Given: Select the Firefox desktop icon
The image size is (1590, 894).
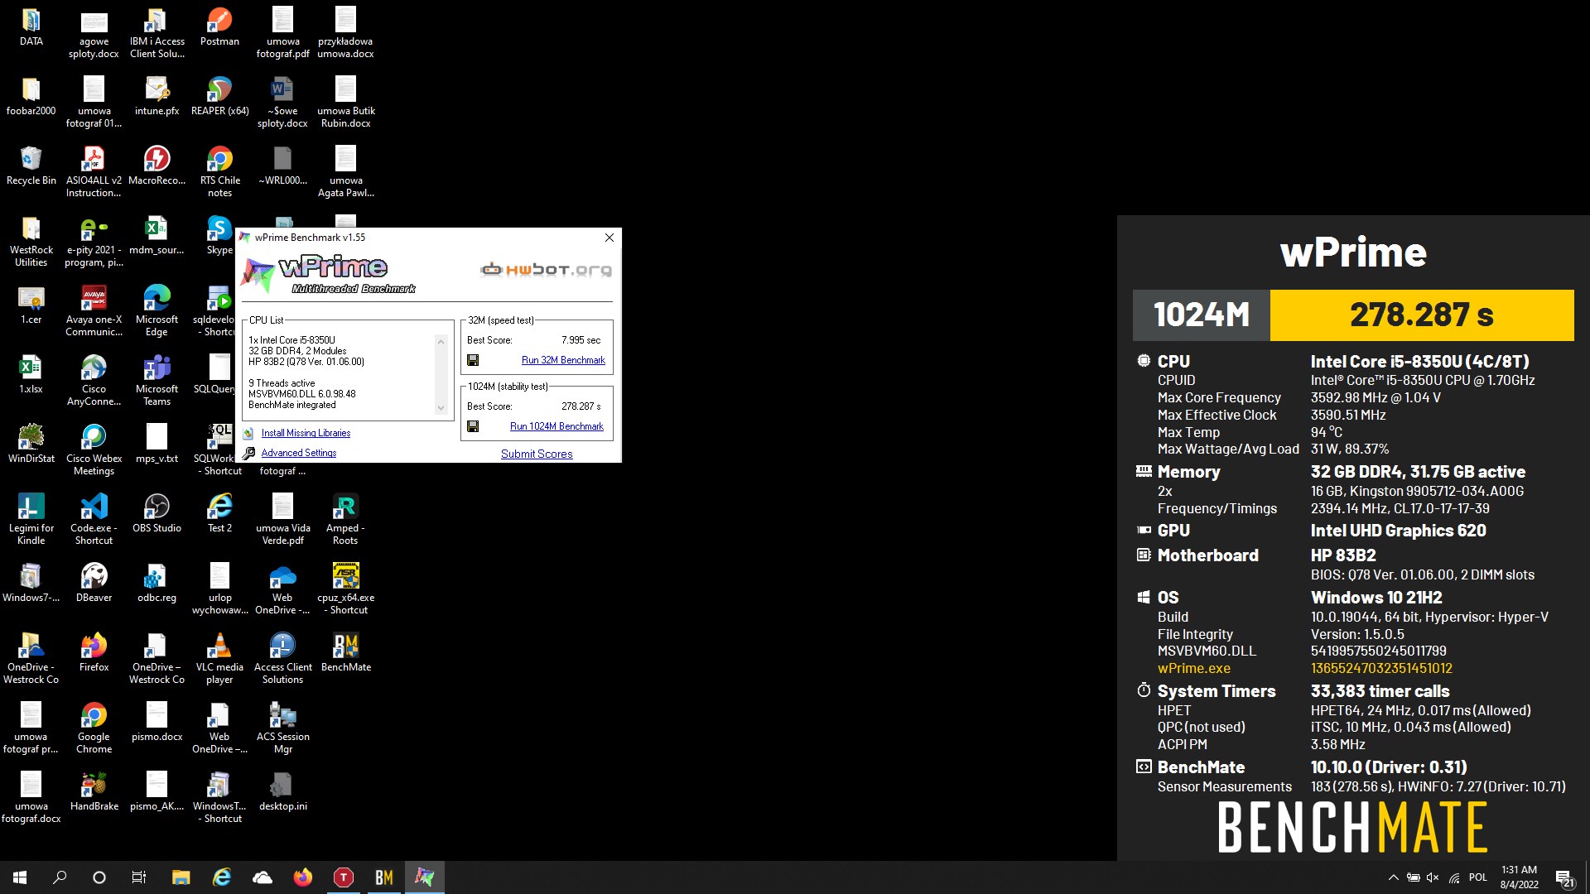Looking at the screenshot, I should (94, 653).
